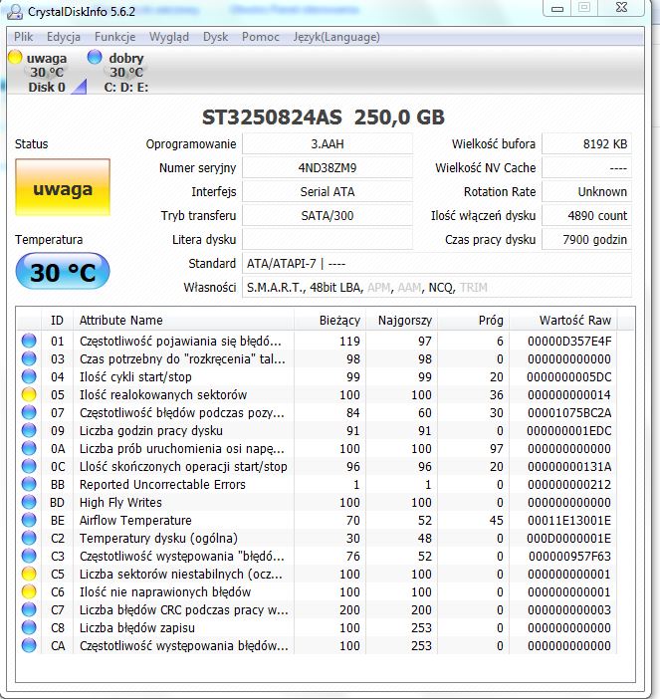Click blue status icon for attribute 0C
The height and width of the screenshot is (699, 660).
click(29, 466)
